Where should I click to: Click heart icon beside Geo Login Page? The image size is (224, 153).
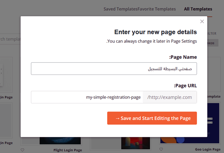(161, 149)
